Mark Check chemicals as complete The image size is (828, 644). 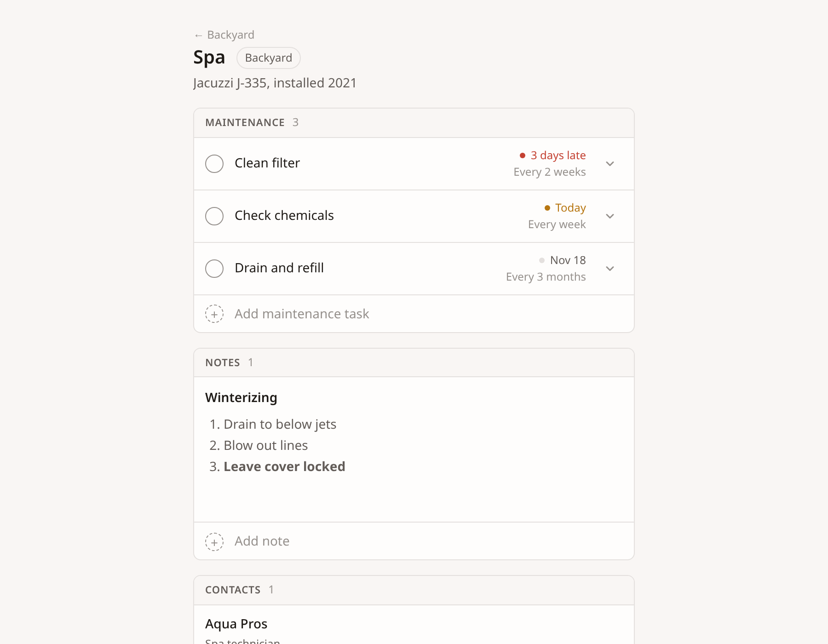coord(214,216)
